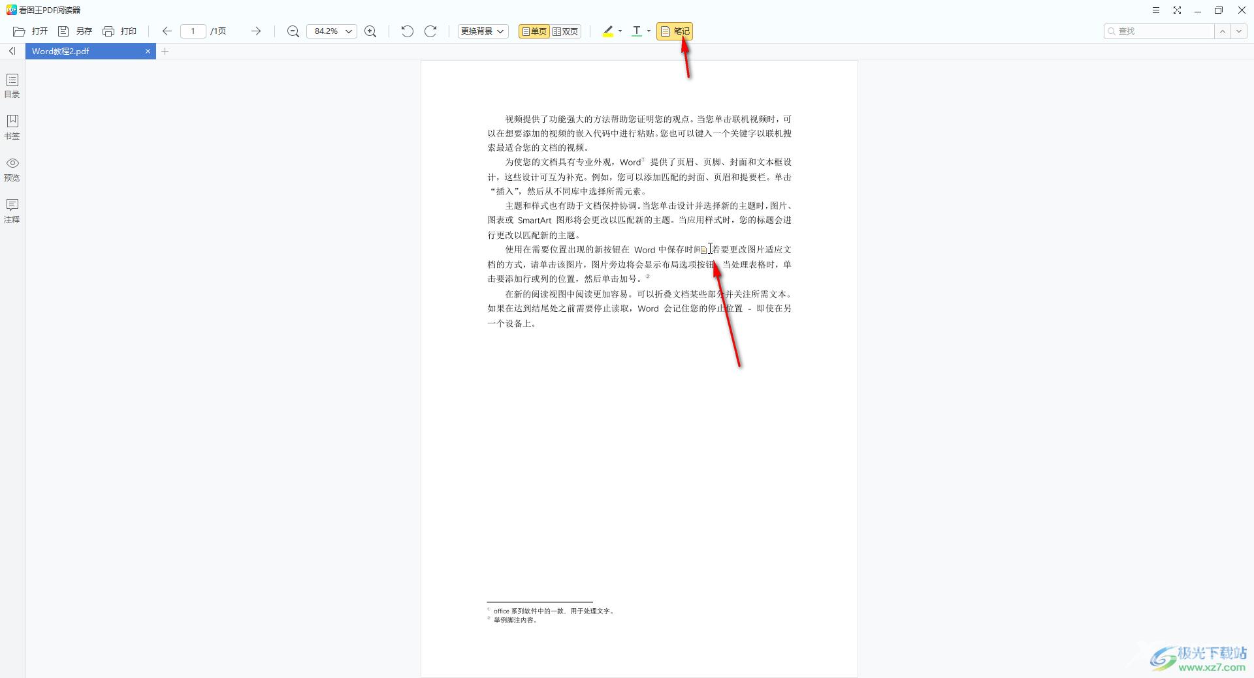Expand highlighter color options arrow
Image resolution: width=1254 pixels, height=678 pixels.
[x=620, y=31]
